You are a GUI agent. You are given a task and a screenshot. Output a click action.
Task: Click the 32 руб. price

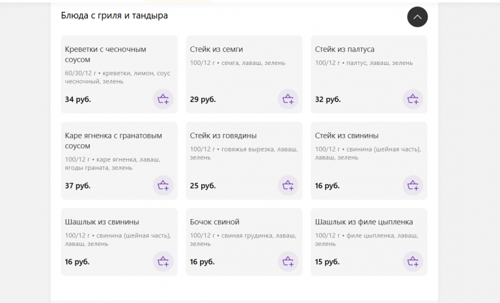(x=328, y=99)
